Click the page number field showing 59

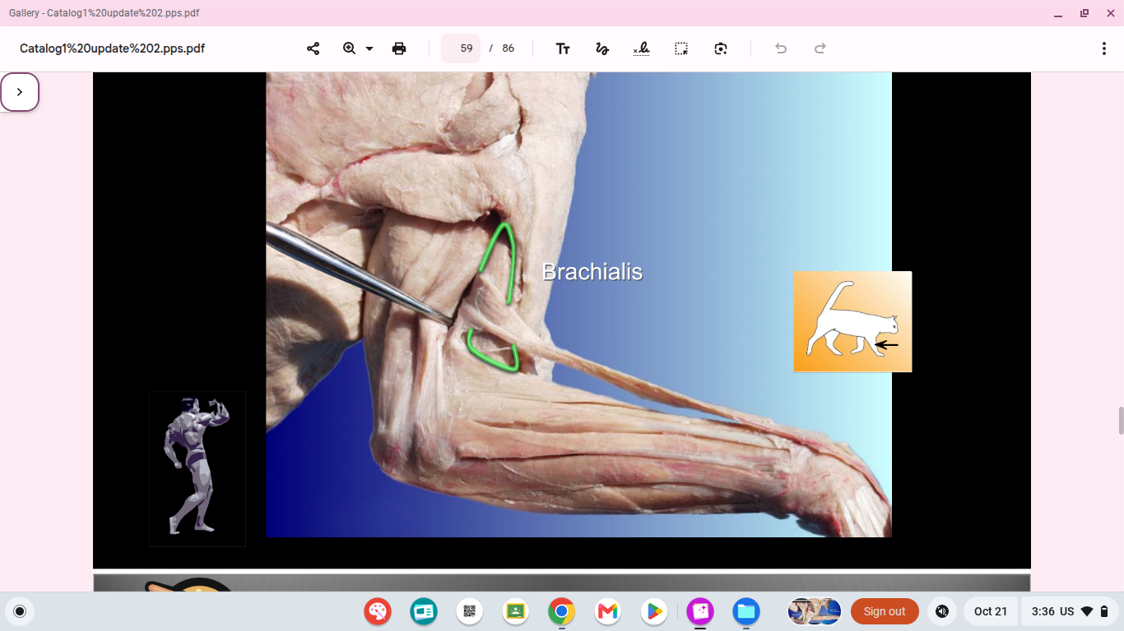pyautogui.click(x=461, y=48)
